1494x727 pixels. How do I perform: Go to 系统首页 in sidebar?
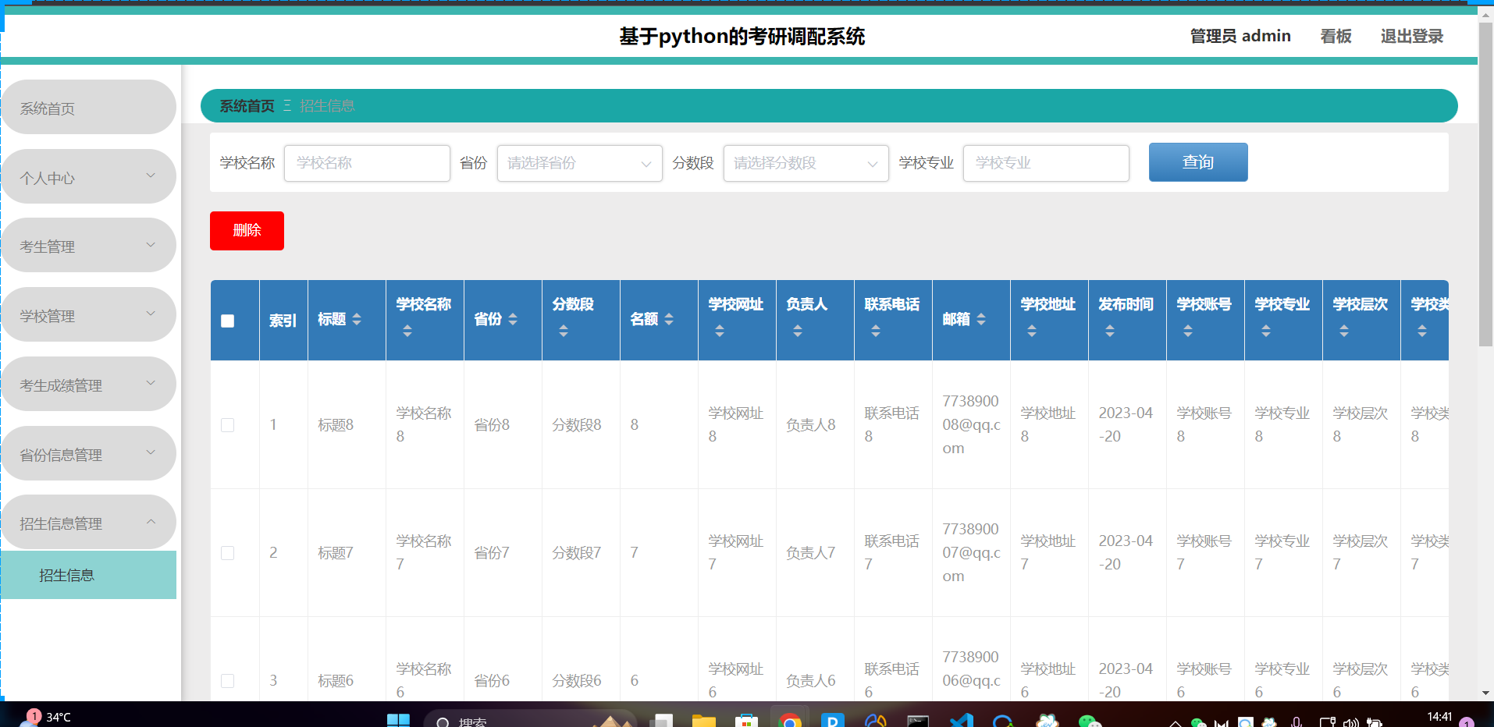(88, 108)
